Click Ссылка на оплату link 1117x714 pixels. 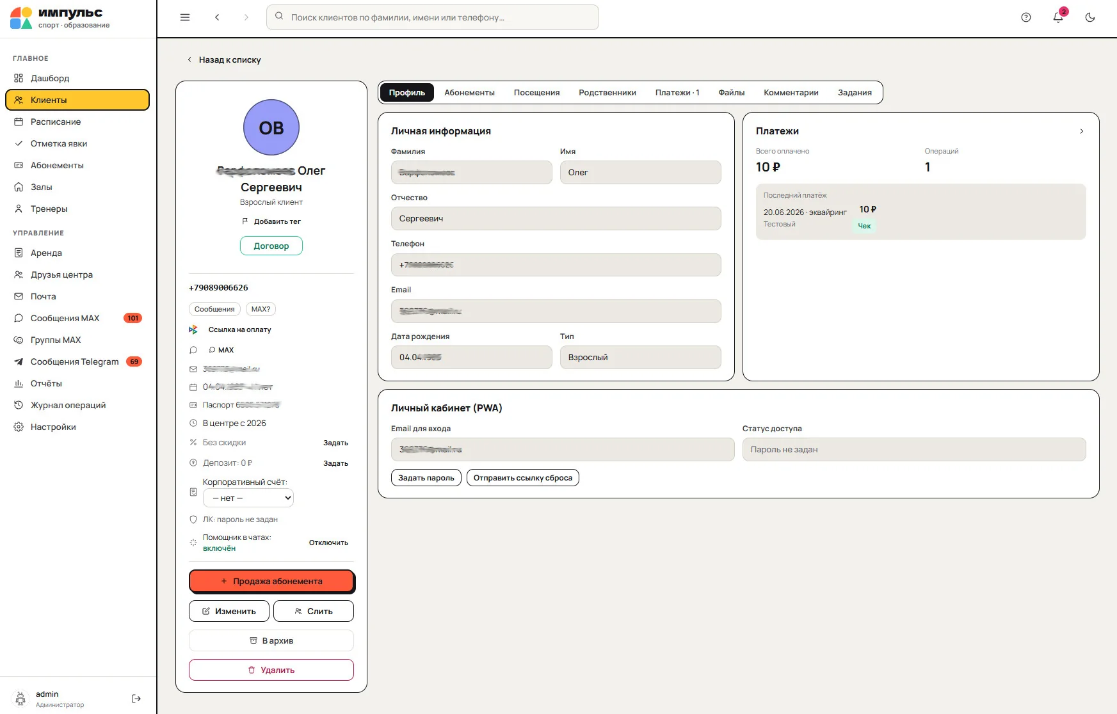239,329
